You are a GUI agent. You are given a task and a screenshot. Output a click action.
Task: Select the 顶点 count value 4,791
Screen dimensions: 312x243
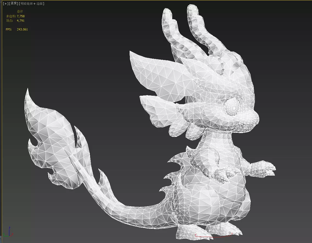tap(21, 21)
